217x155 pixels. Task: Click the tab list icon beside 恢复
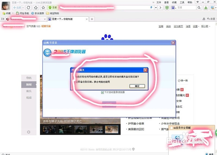tap(204, 19)
